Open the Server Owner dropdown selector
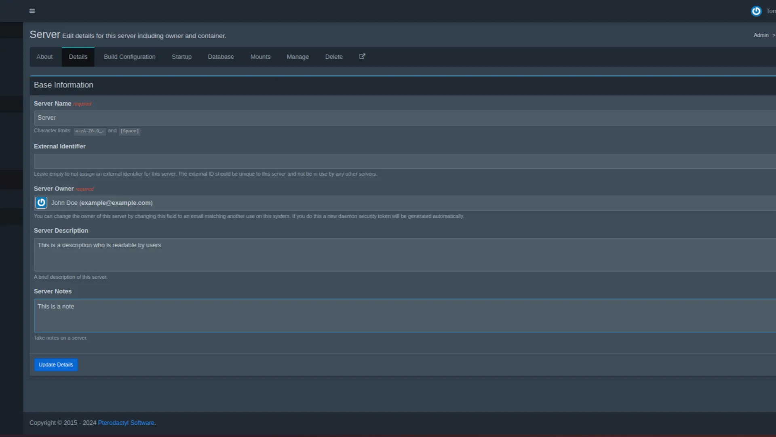Viewport: 776px width, 437px height. pyautogui.click(x=404, y=203)
